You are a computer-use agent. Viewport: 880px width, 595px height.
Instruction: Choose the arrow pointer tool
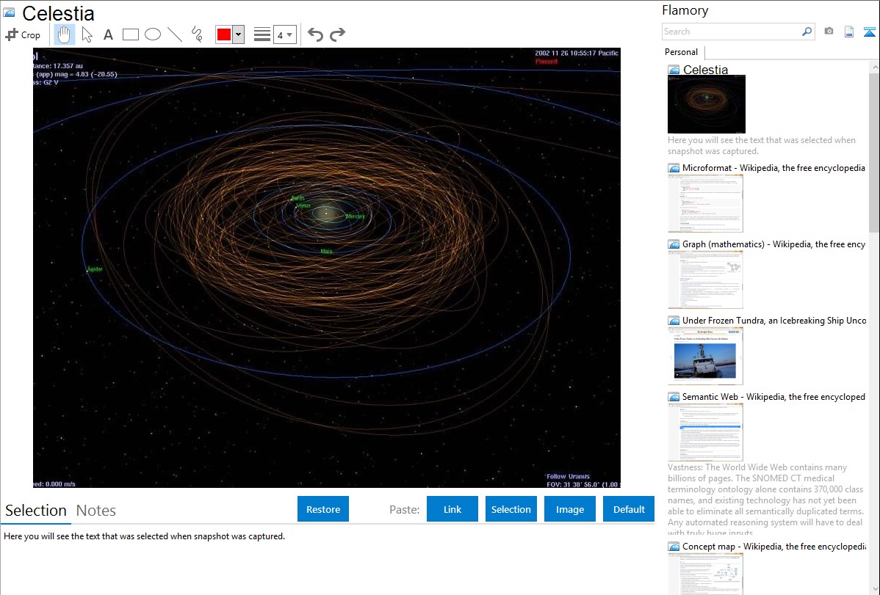click(x=87, y=34)
